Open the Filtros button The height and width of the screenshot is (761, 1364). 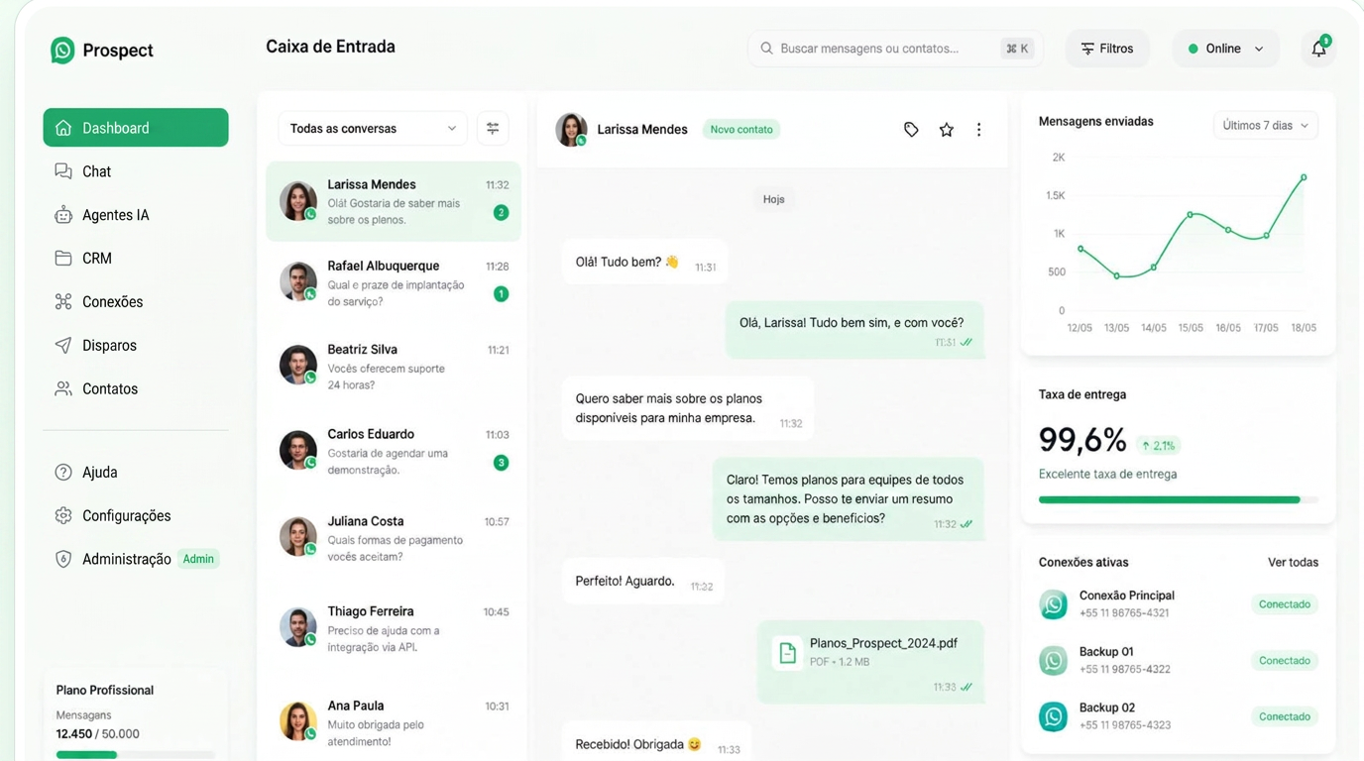pos(1107,49)
